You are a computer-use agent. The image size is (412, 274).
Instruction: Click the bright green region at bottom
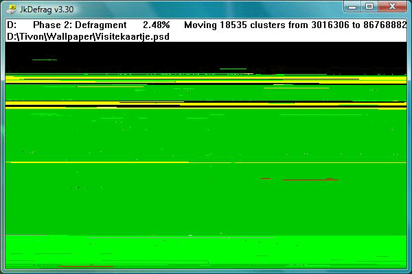tap(206, 251)
